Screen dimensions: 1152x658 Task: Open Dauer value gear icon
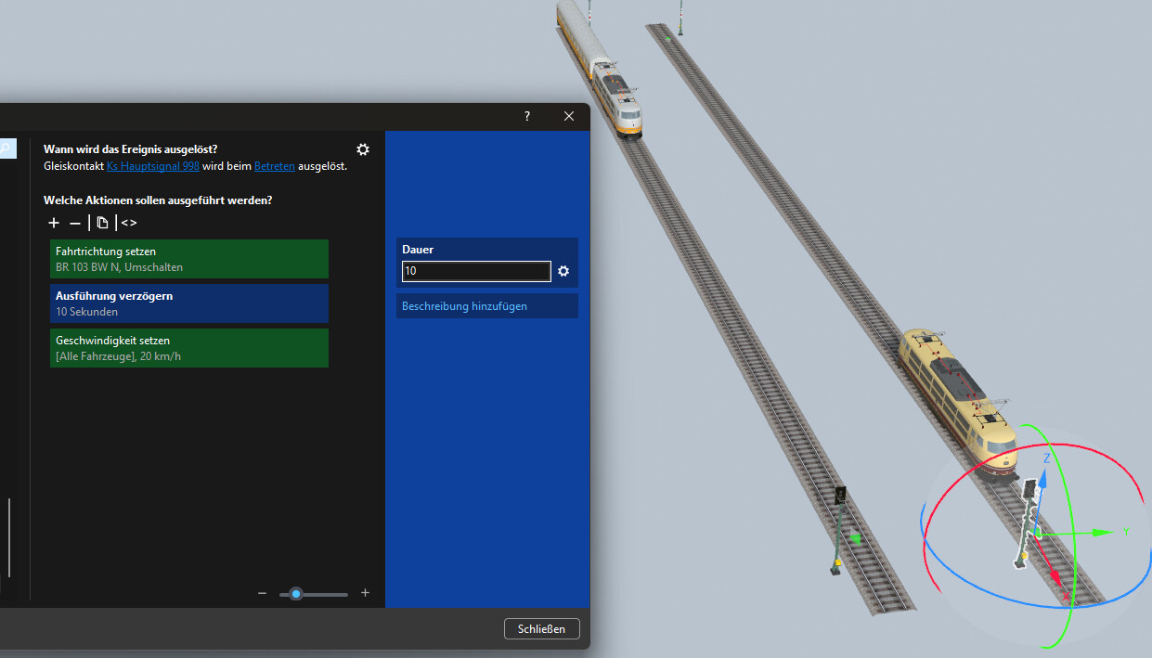tap(563, 271)
